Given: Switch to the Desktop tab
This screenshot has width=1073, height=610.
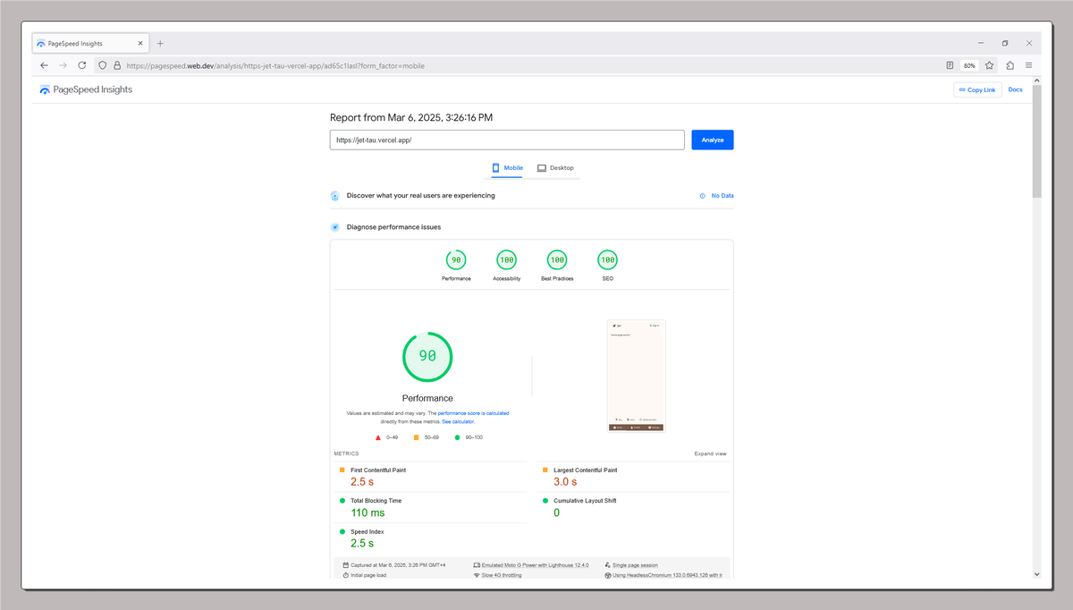Looking at the screenshot, I should click(x=555, y=168).
